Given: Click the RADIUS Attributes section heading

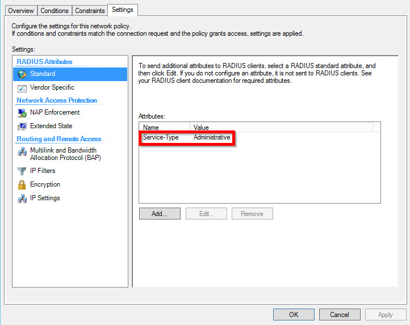Looking at the screenshot, I should point(44,62).
